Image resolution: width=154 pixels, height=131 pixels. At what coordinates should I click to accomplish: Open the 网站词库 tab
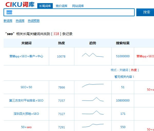78,6
